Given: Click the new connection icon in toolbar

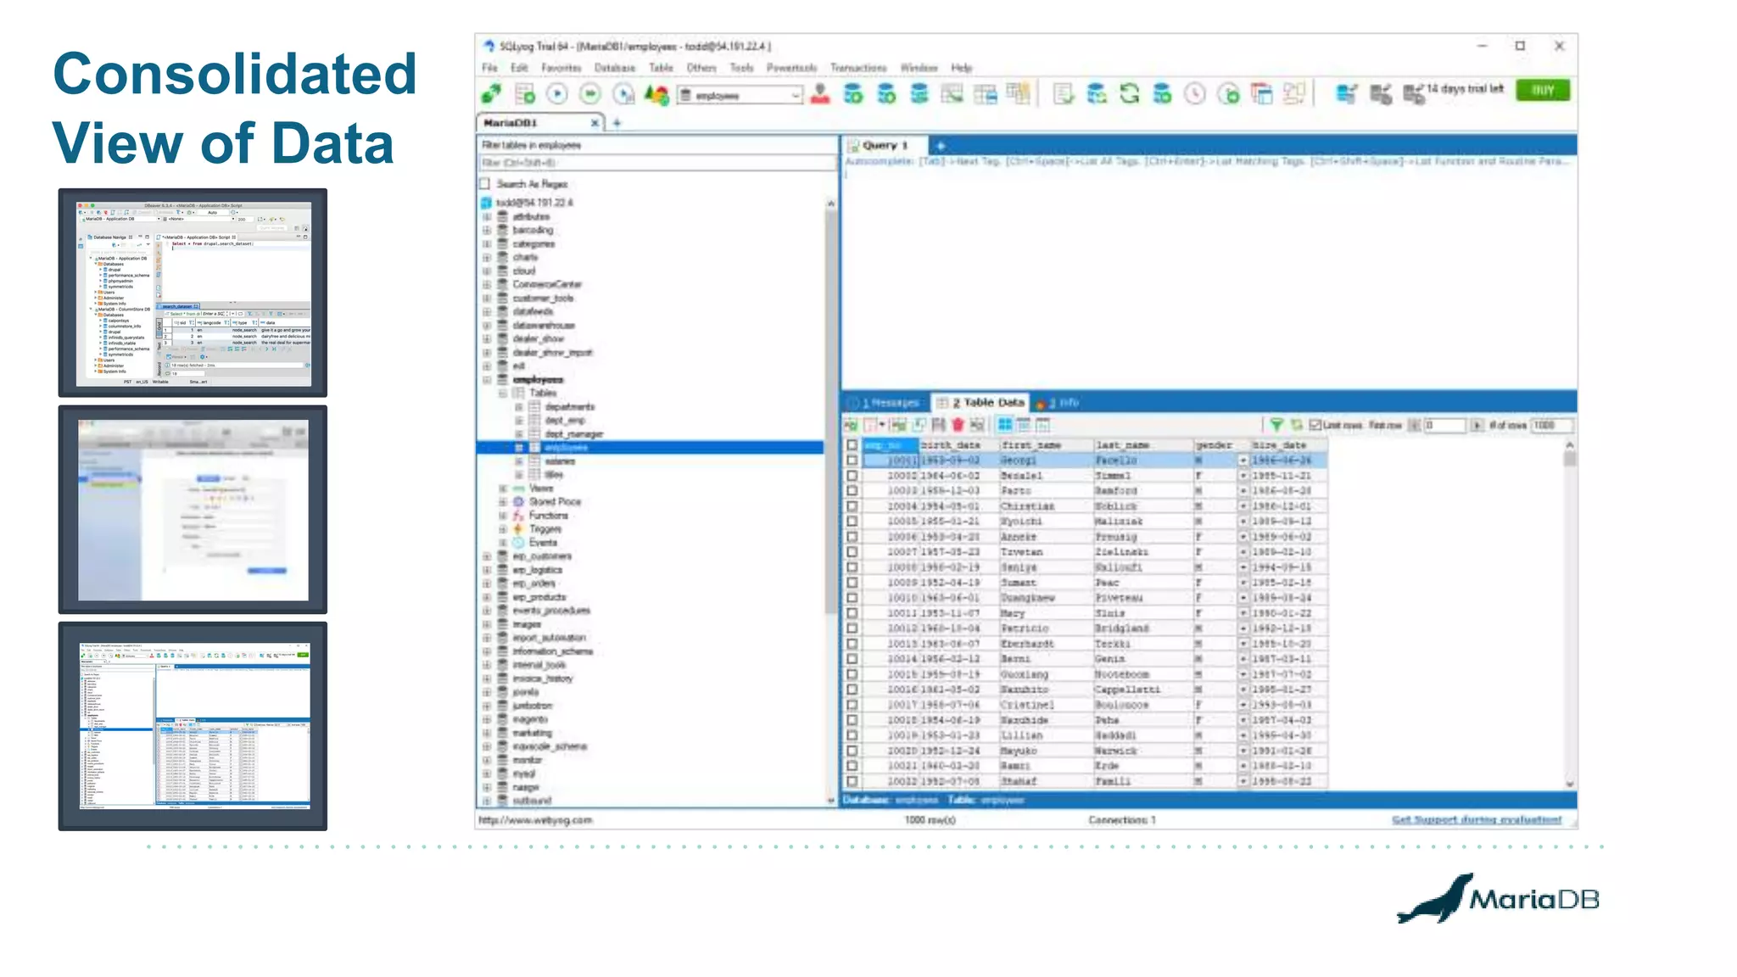Looking at the screenshot, I should (491, 93).
